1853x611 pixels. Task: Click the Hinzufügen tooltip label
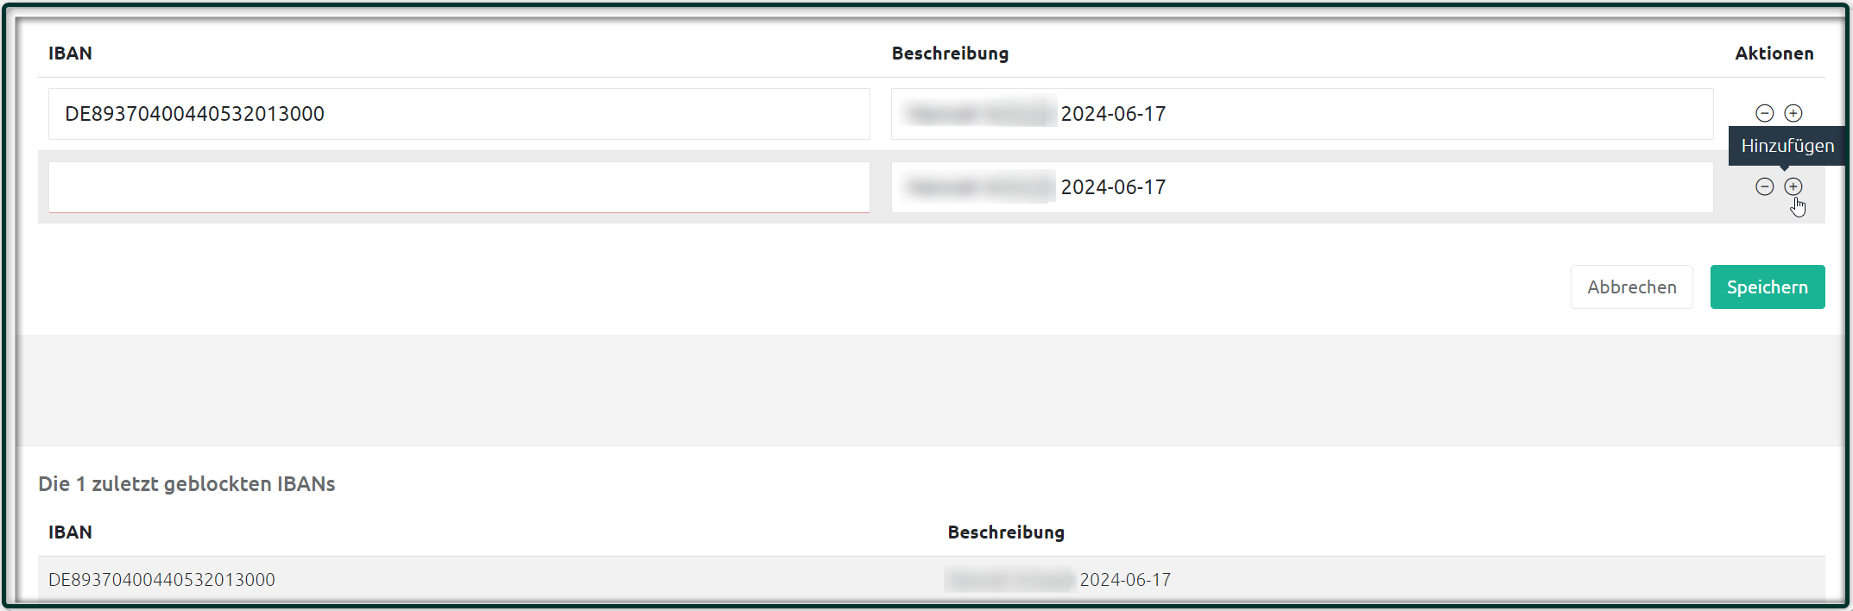1787,146
